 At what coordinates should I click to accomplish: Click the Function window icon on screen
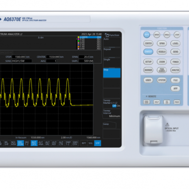[x=107, y=35]
